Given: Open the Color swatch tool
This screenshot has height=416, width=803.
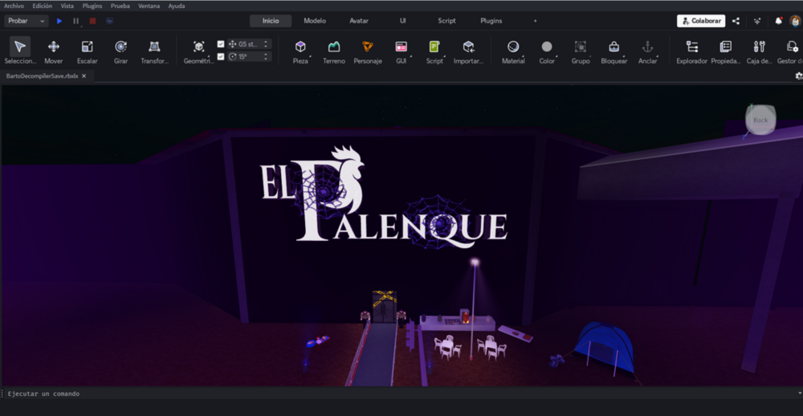Looking at the screenshot, I should tap(547, 47).
